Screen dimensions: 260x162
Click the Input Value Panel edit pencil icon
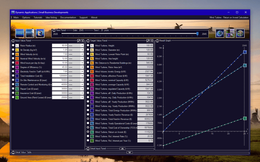click(x=79, y=41)
